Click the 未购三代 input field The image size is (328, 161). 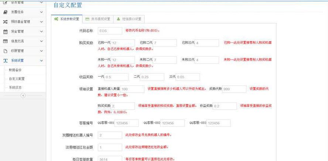point(207,60)
